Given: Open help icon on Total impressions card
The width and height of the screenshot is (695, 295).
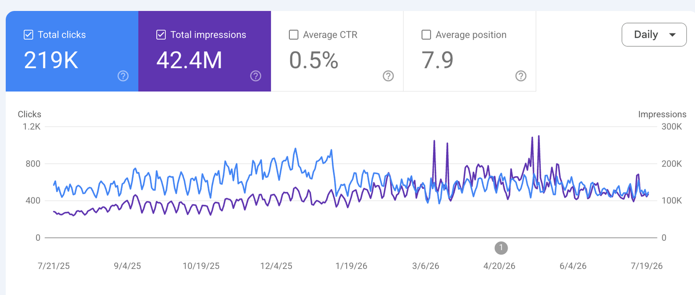Looking at the screenshot, I should point(256,76).
